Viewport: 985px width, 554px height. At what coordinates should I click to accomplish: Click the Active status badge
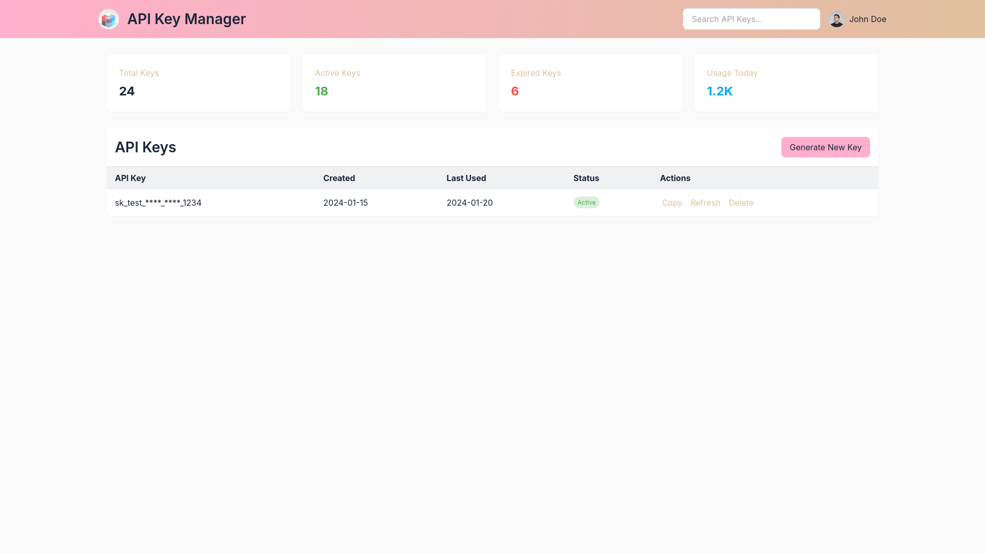(586, 202)
